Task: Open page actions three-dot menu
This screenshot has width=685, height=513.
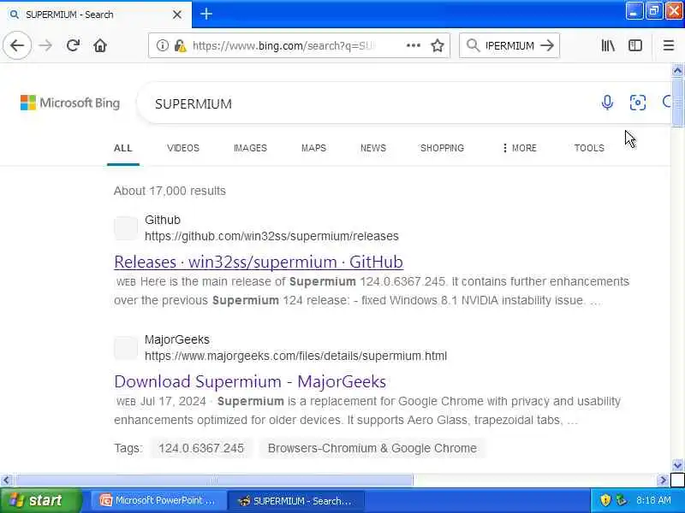Action: click(414, 45)
